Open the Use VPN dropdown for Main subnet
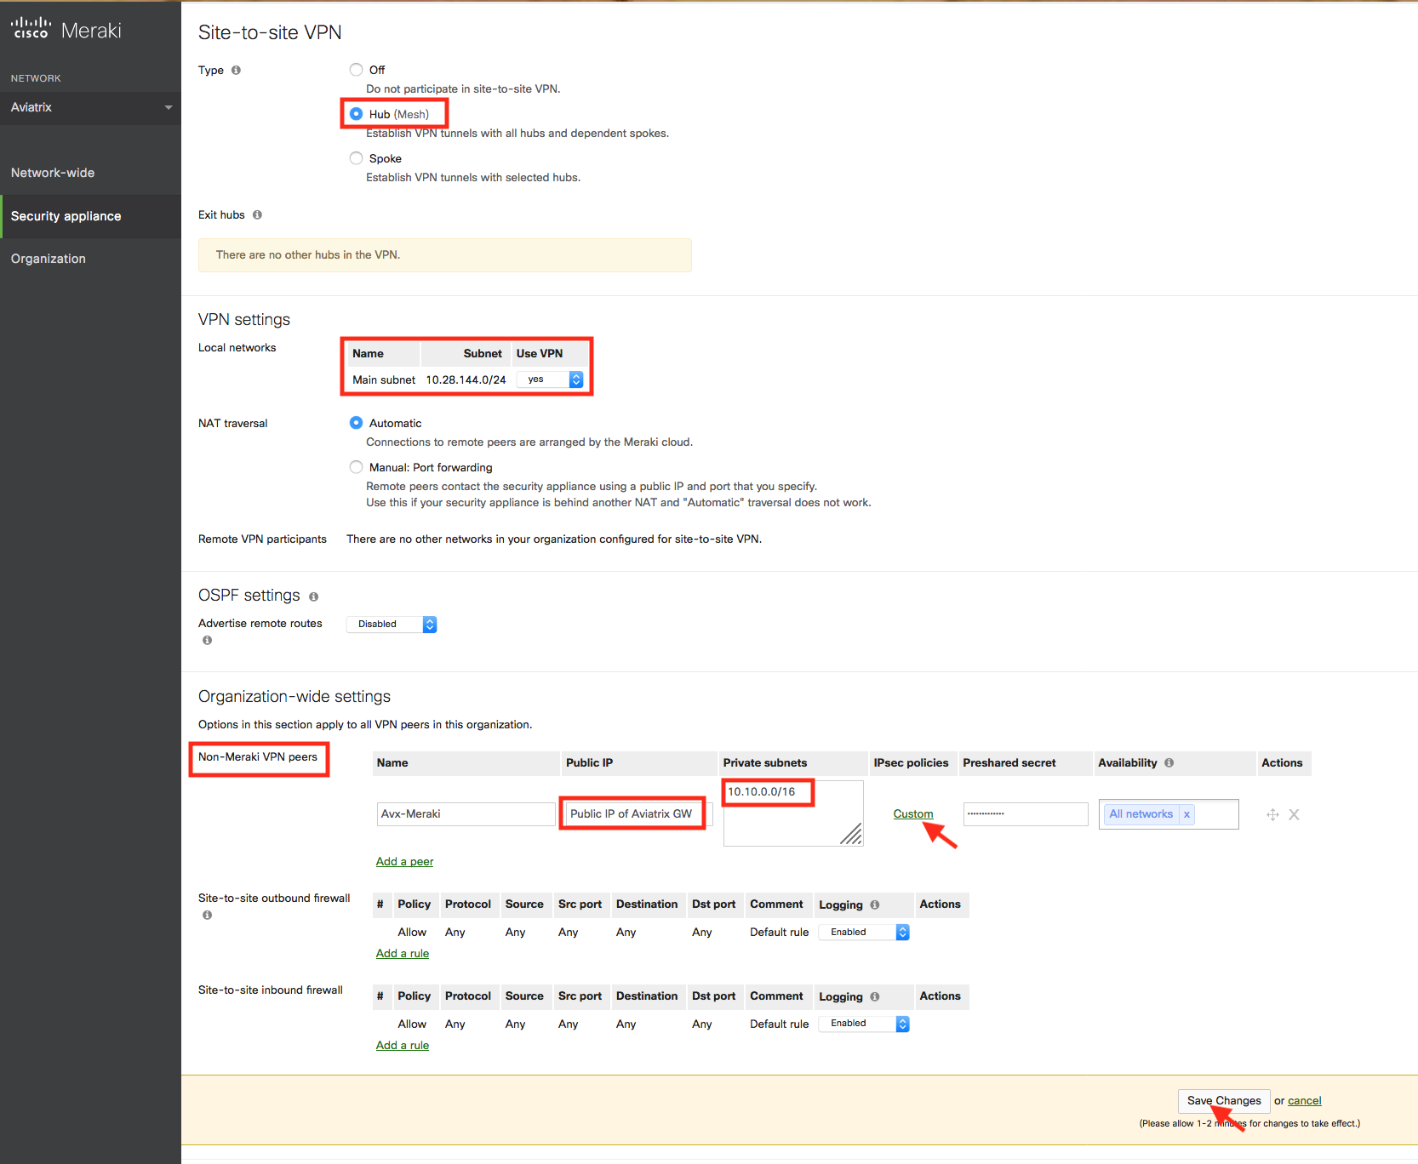Screen dimensions: 1418x1164 point(551,379)
